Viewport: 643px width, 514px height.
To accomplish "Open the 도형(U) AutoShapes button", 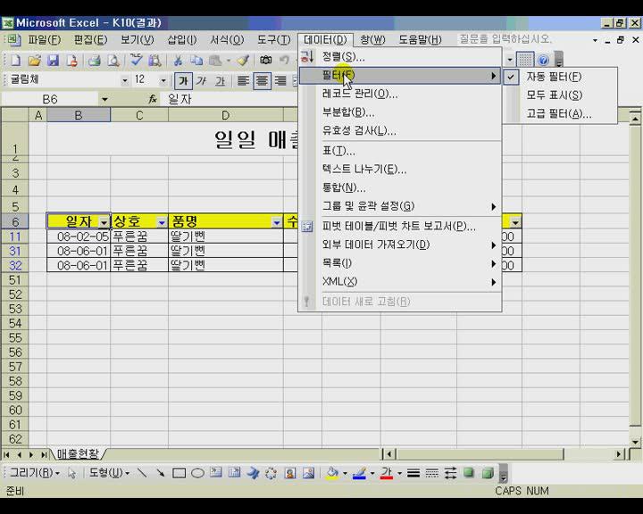I will pos(110,473).
